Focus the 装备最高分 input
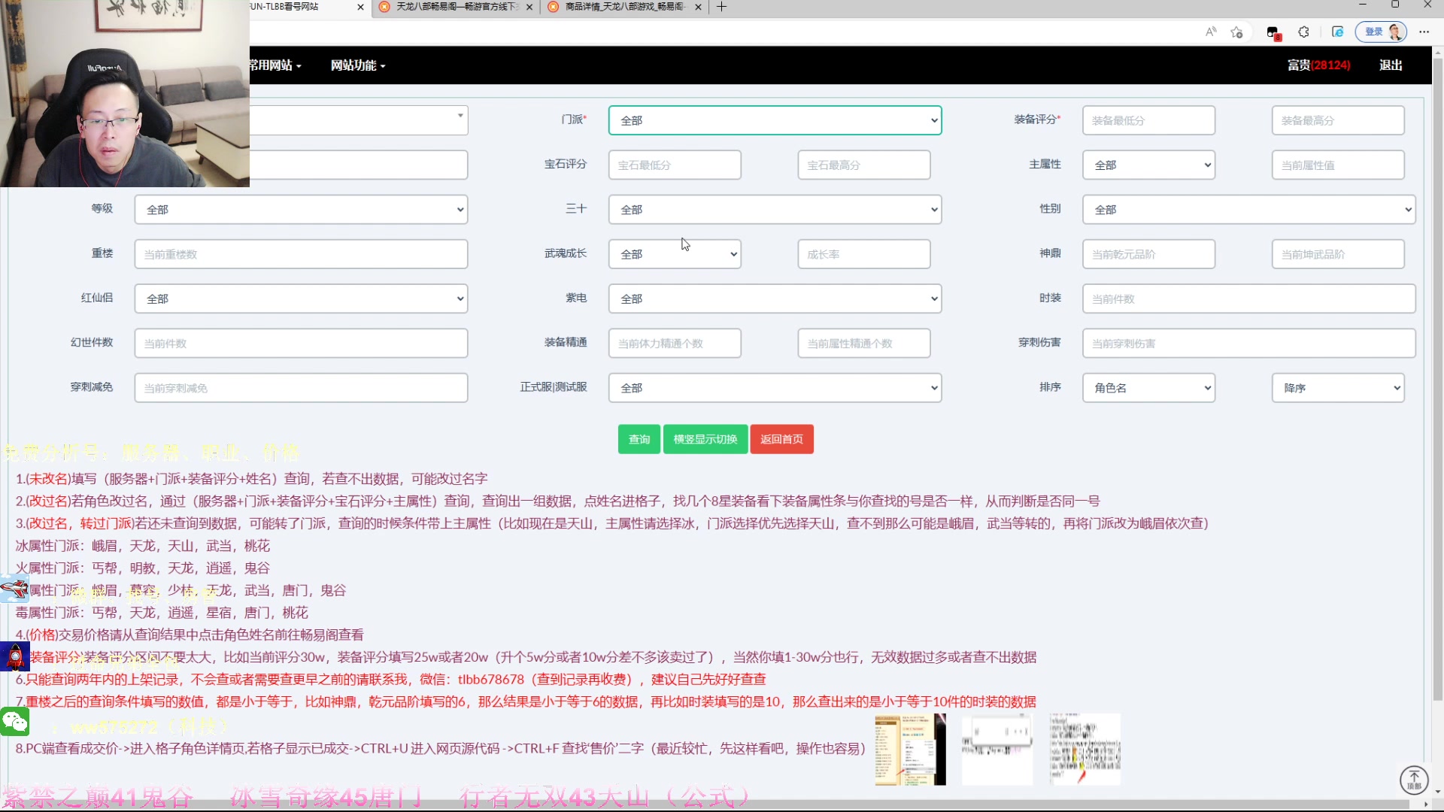The image size is (1444, 812). tap(1338, 120)
